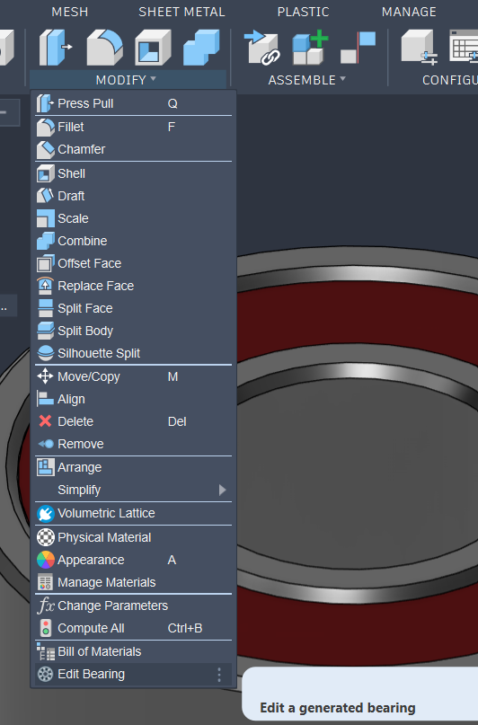Pick Replace Face menu entry
478x725 pixels.
point(133,286)
